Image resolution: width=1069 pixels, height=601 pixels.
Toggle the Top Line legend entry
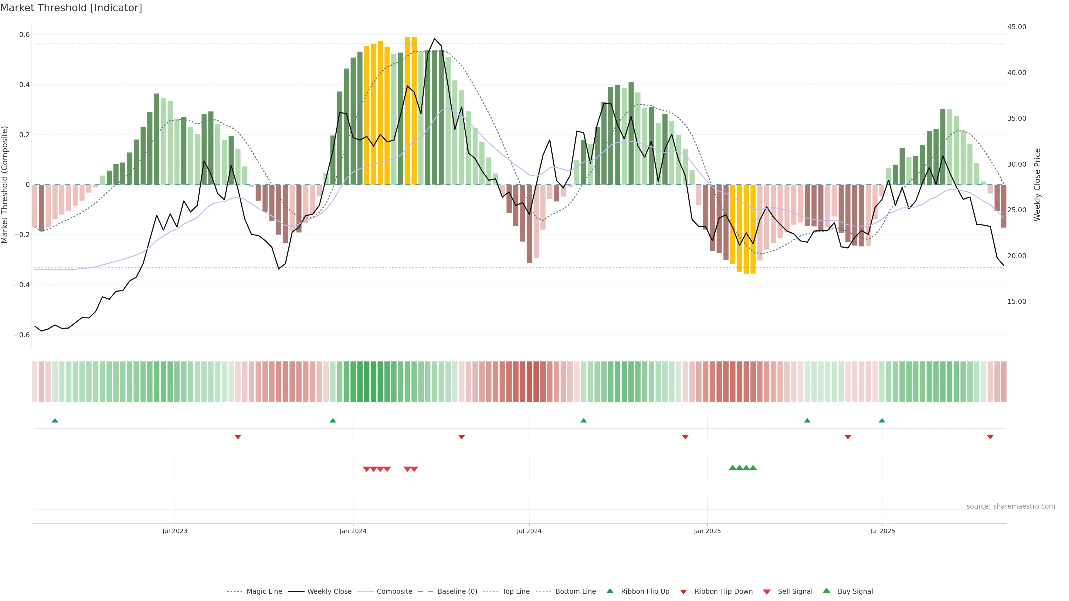click(x=516, y=592)
